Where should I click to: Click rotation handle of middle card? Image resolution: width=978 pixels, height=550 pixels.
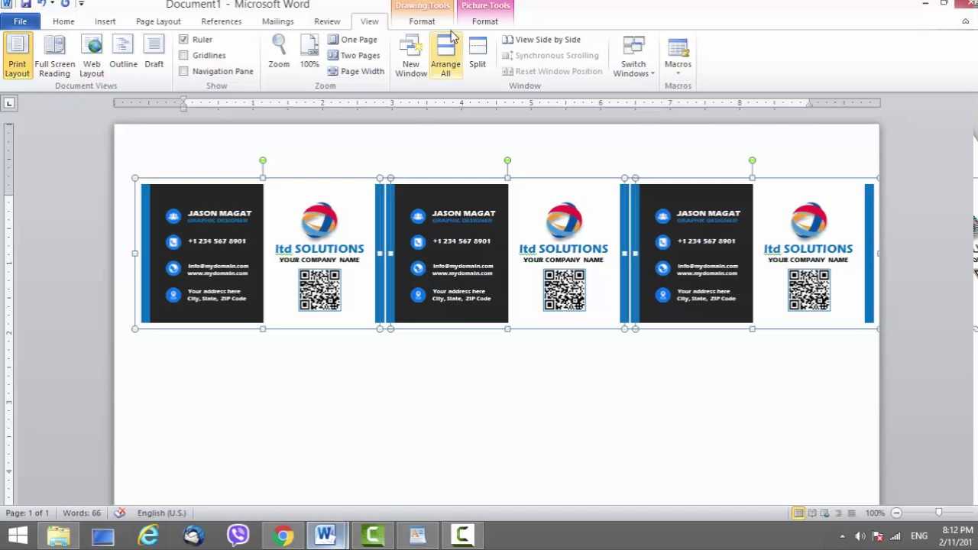(507, 161)
